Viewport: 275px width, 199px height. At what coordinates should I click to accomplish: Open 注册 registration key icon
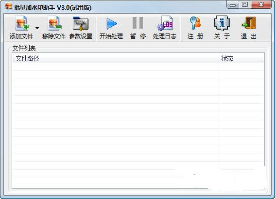pos(195,23)
